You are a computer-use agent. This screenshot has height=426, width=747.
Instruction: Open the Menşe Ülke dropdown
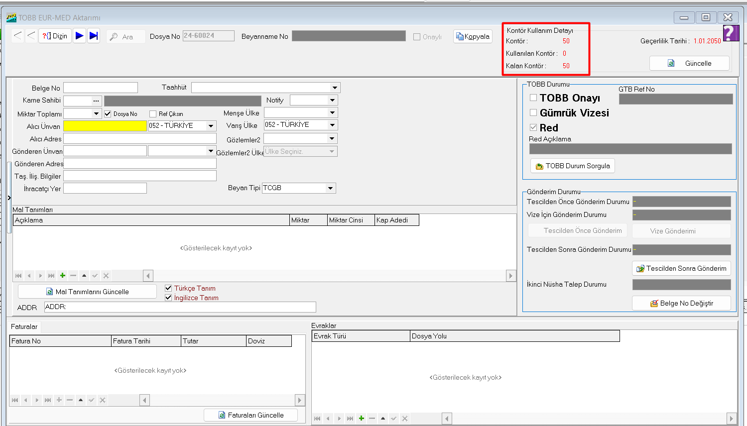332,112
